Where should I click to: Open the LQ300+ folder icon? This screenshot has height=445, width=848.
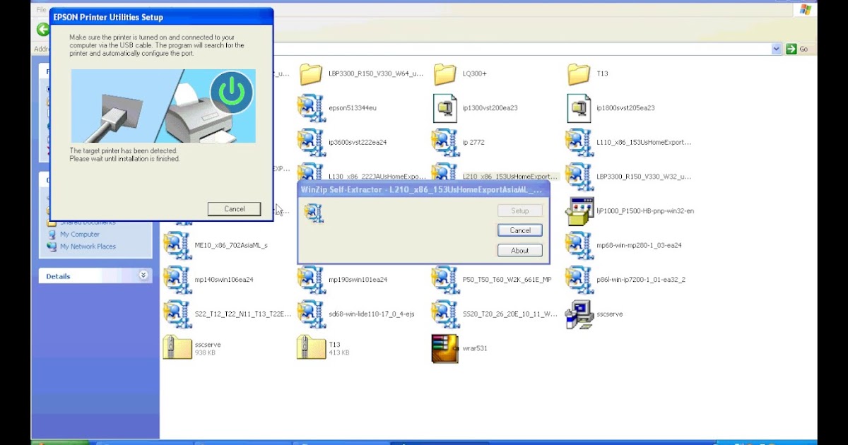(444, 73)
